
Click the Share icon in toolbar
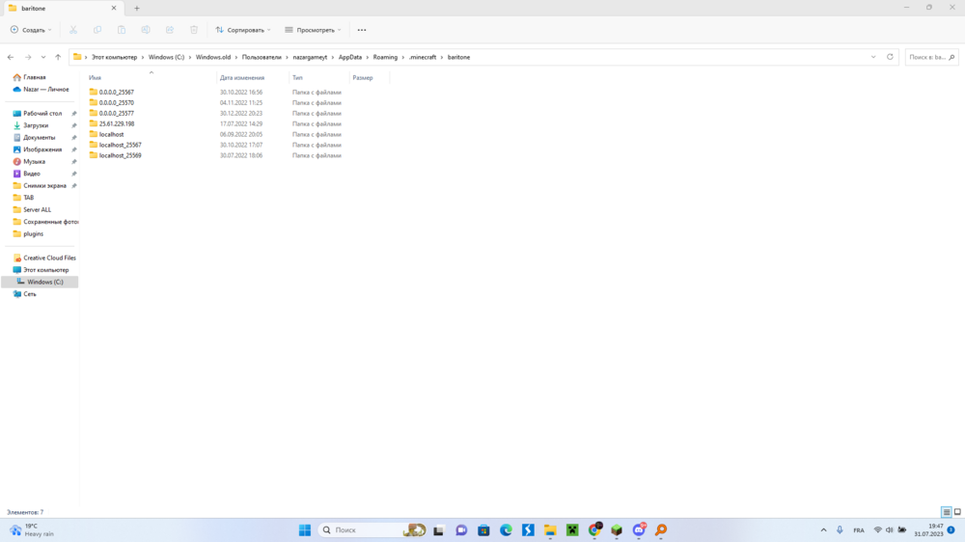170,30
